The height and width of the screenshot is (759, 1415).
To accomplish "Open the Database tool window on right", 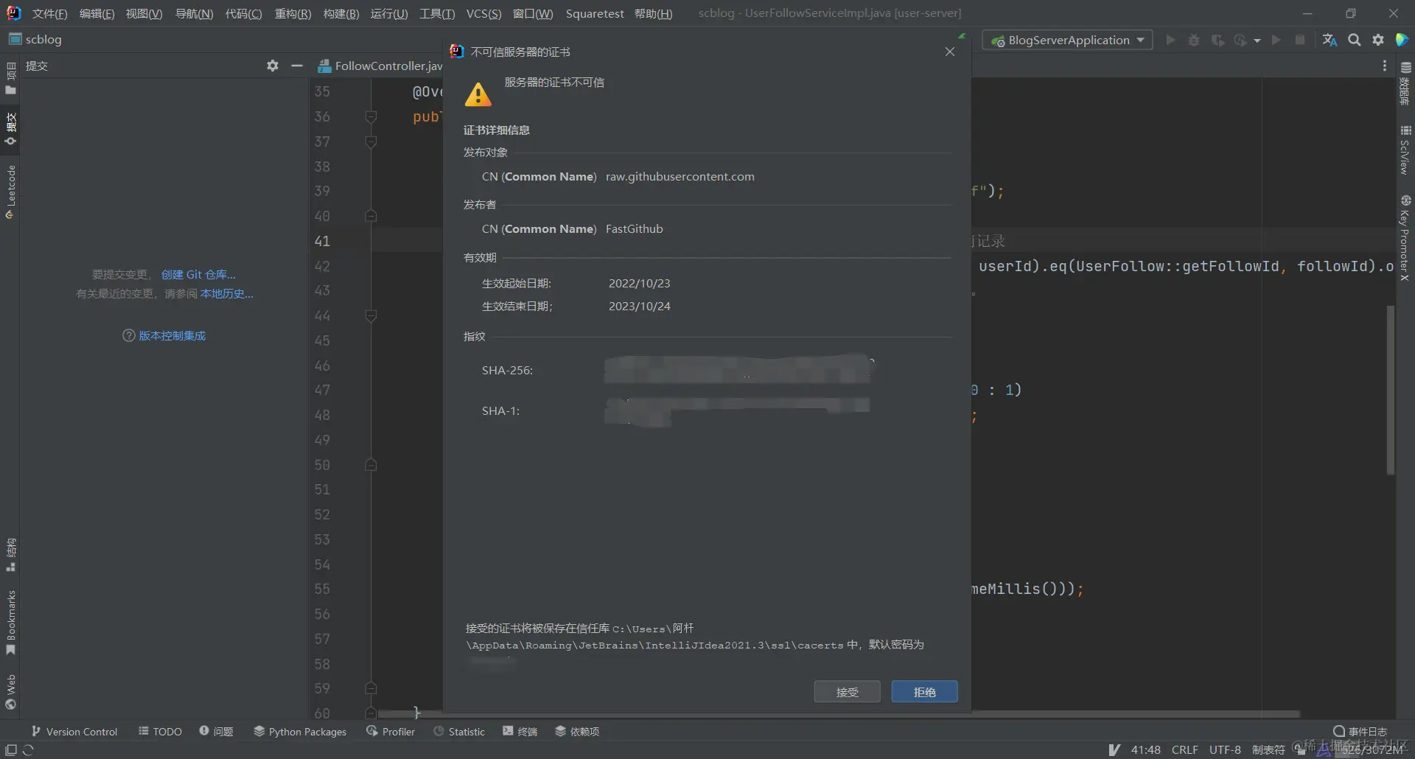I will (x=1405, y=83).
